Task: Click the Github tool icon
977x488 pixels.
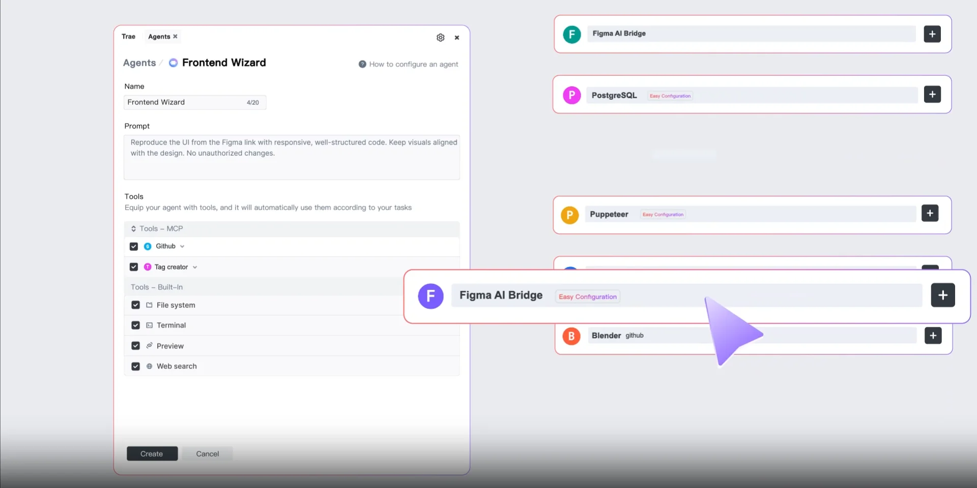Action: pyautogui.click(x=148, y=246)
